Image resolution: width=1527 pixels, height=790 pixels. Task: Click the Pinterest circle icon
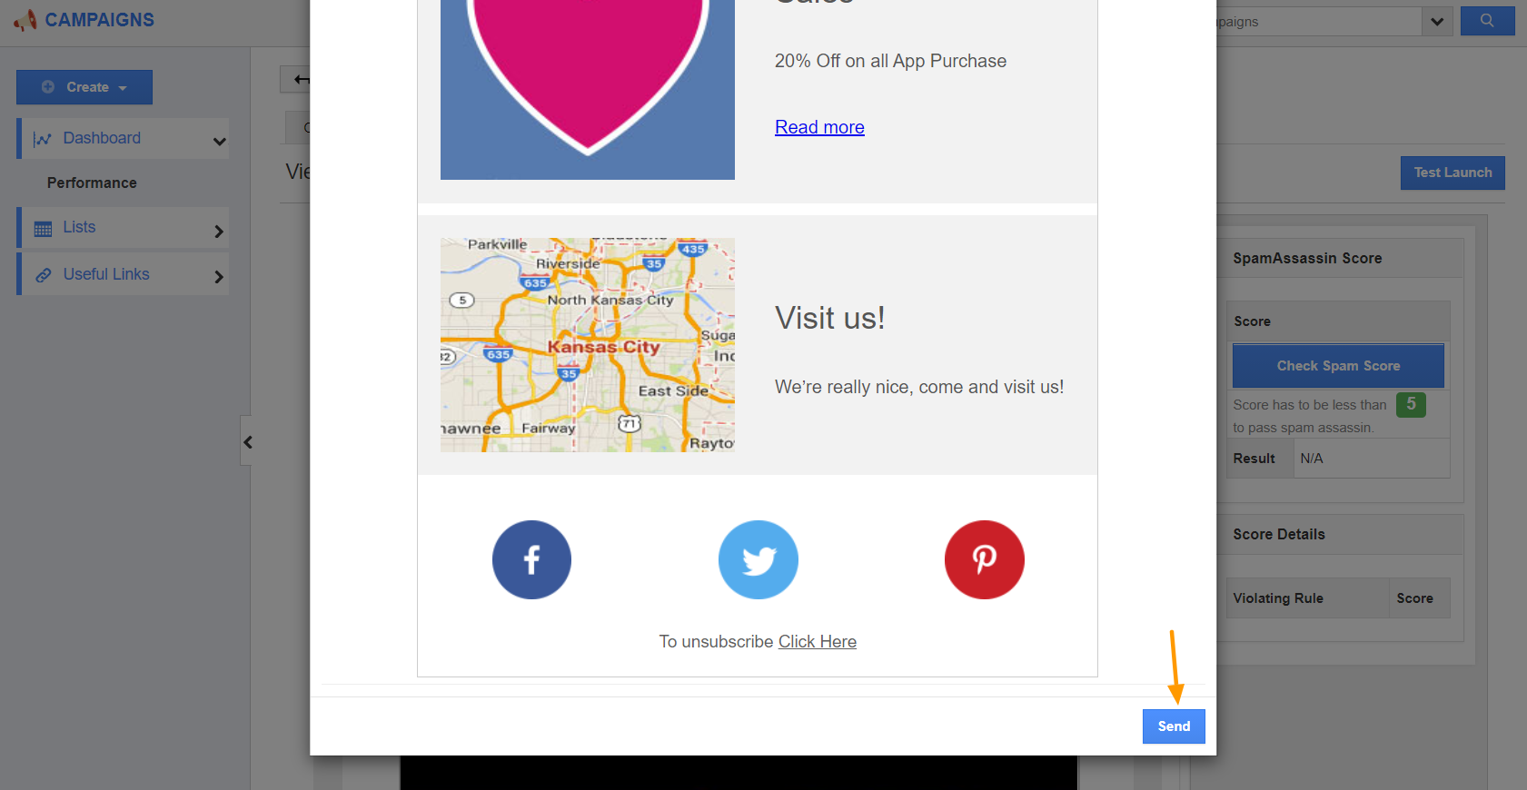click(x=985, y=559)
